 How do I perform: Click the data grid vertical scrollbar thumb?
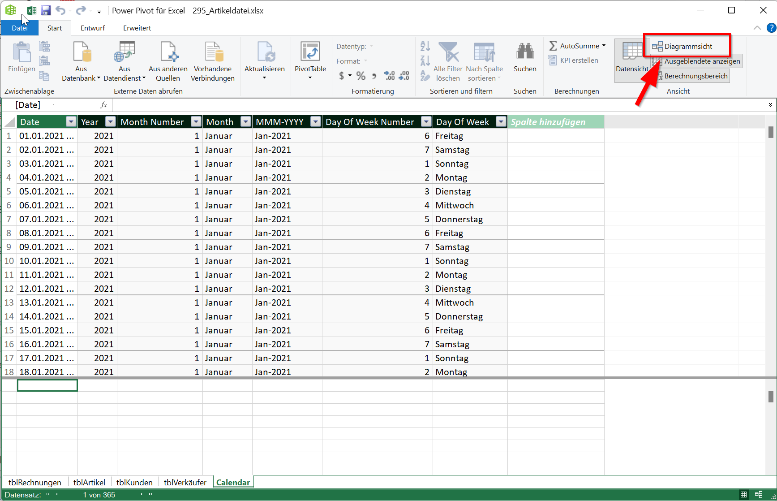coord(771,132)
